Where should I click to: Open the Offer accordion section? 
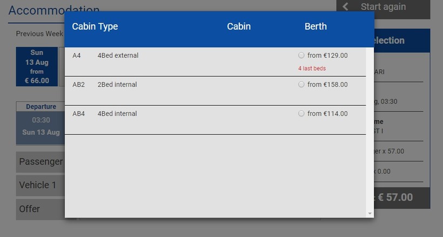click(30, 209)
